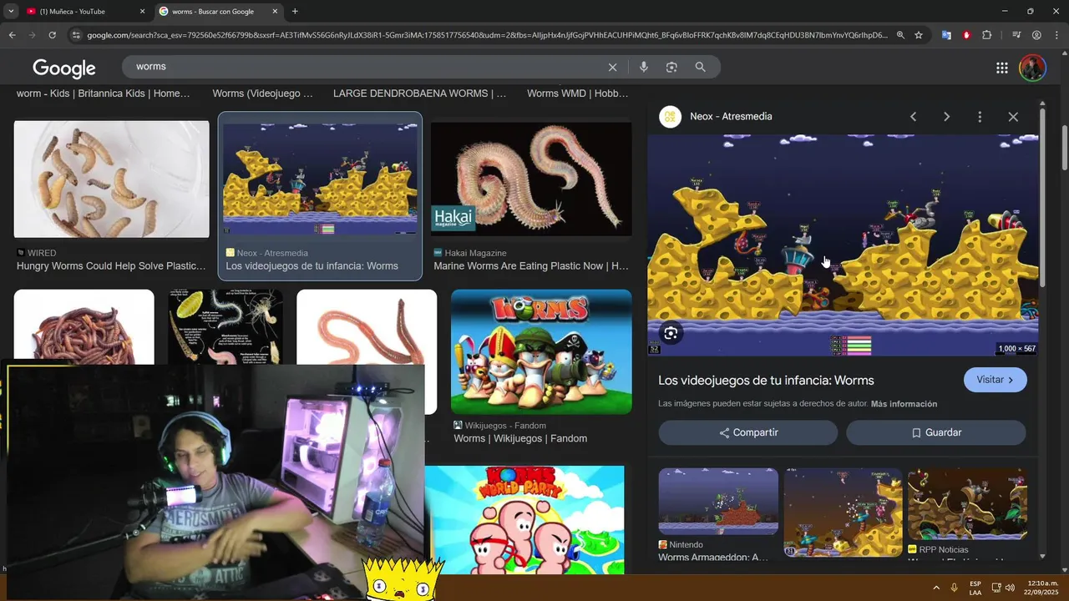Screen dimensions: 1069x601
Task: Open the Google account avatar
Action: click(x=1033, y=68)
